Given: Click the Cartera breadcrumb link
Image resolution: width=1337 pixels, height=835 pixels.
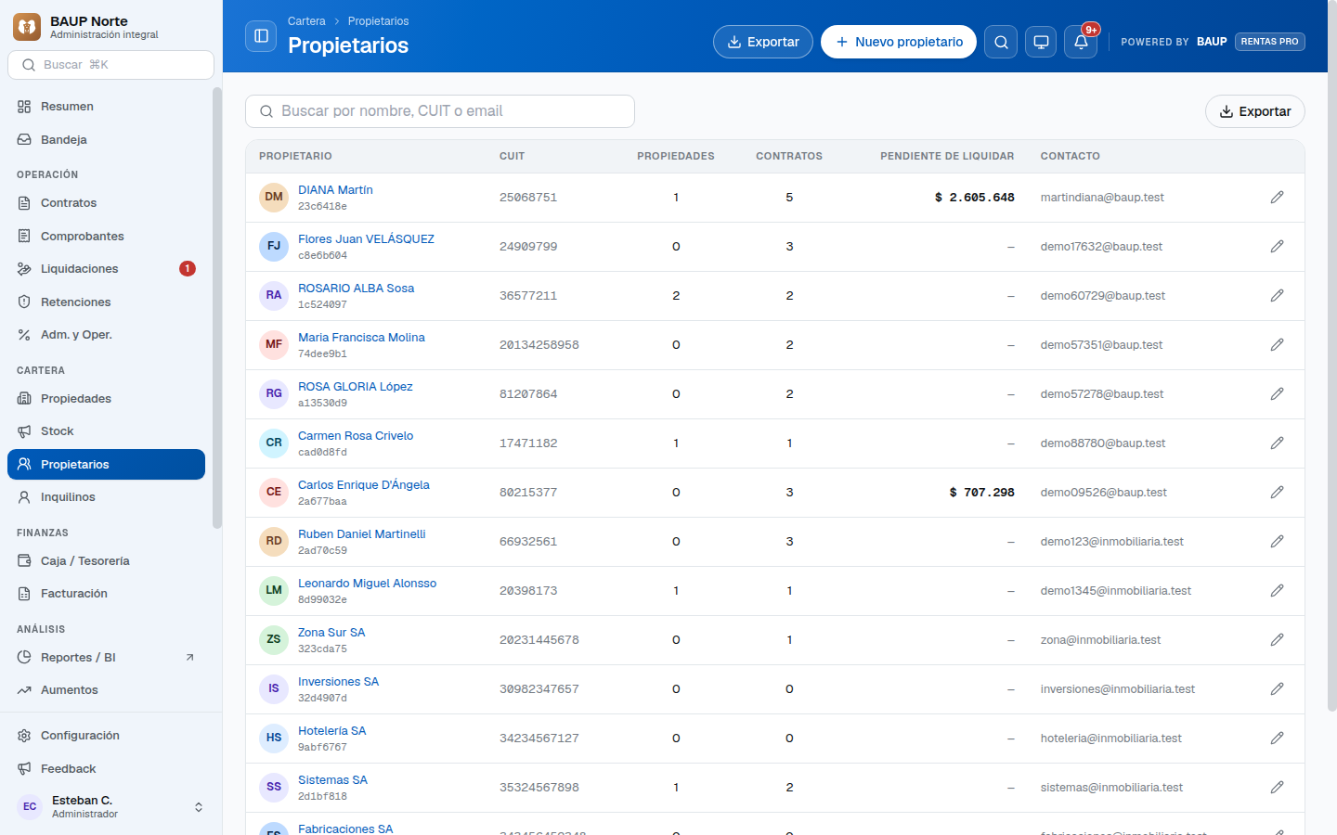Looking at the screenshot, I should click(x=306, y=21).
